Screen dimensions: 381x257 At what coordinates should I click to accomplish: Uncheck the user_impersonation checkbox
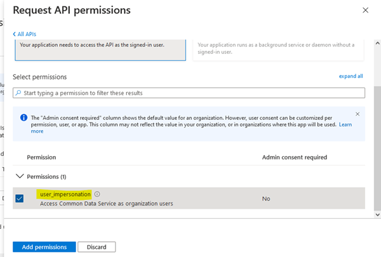pyautogui.click(x=19, y=199)
